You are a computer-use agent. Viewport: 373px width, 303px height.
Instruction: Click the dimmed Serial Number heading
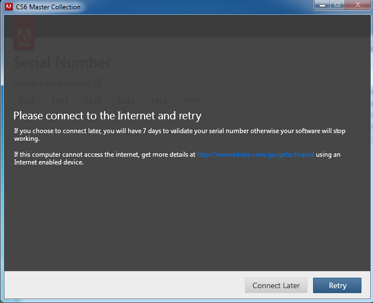(62, 63)
